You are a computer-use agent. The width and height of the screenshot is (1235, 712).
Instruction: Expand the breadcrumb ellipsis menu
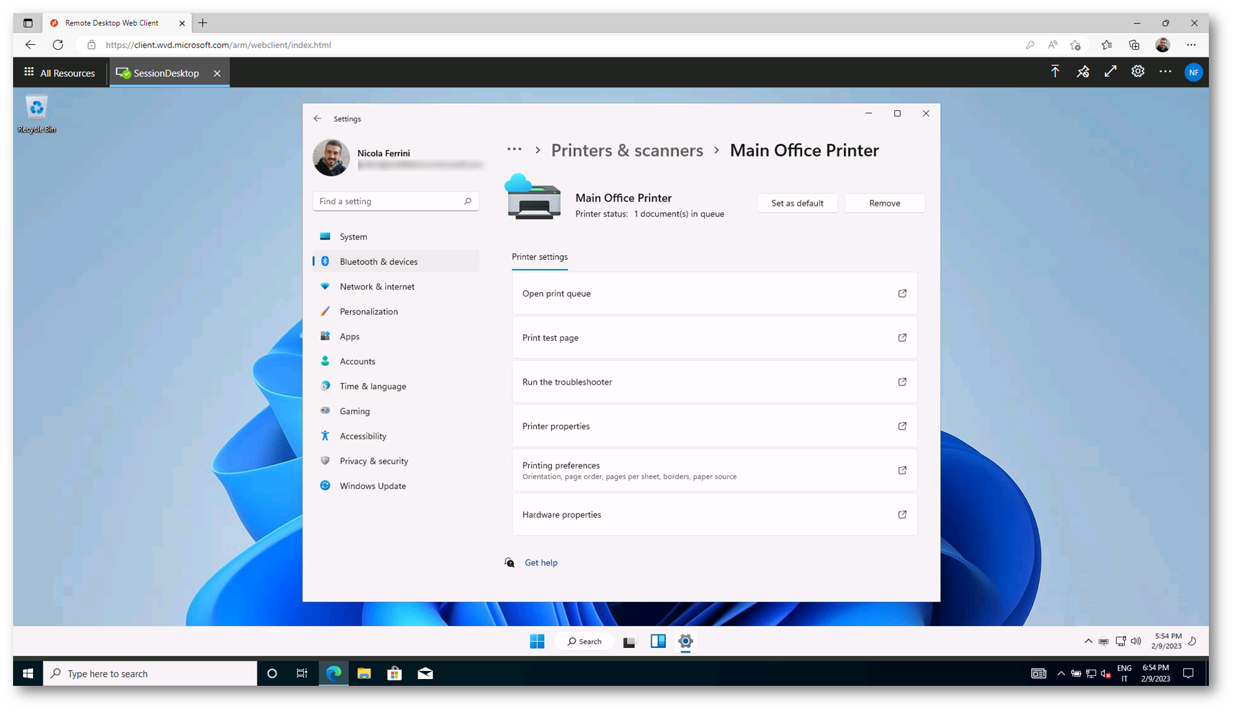tap(514, 149)
